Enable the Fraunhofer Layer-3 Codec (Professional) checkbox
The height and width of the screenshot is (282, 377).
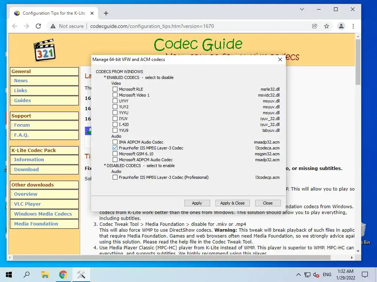(115, 177)
